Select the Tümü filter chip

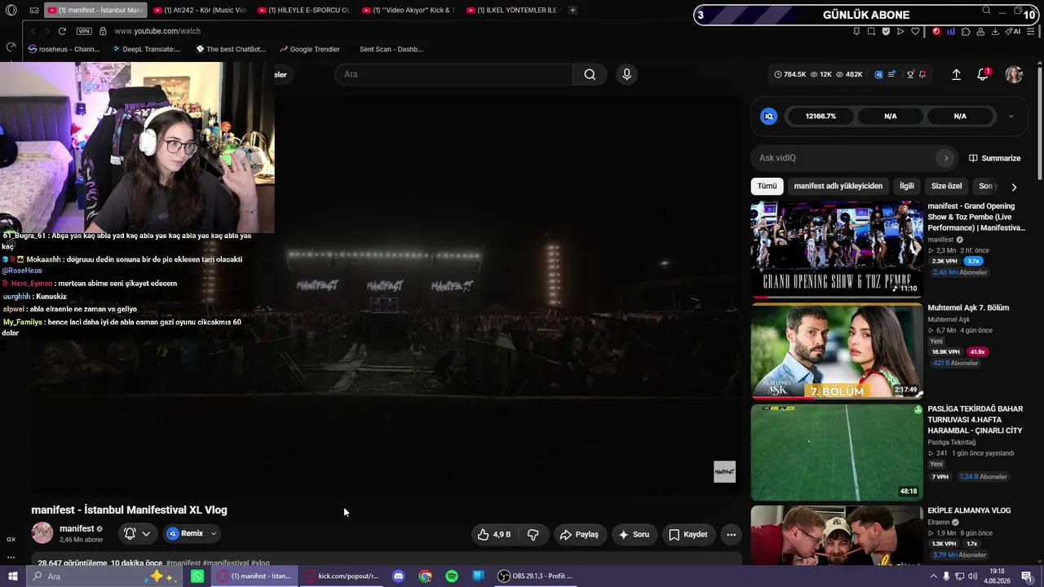[x=767, y=186]
